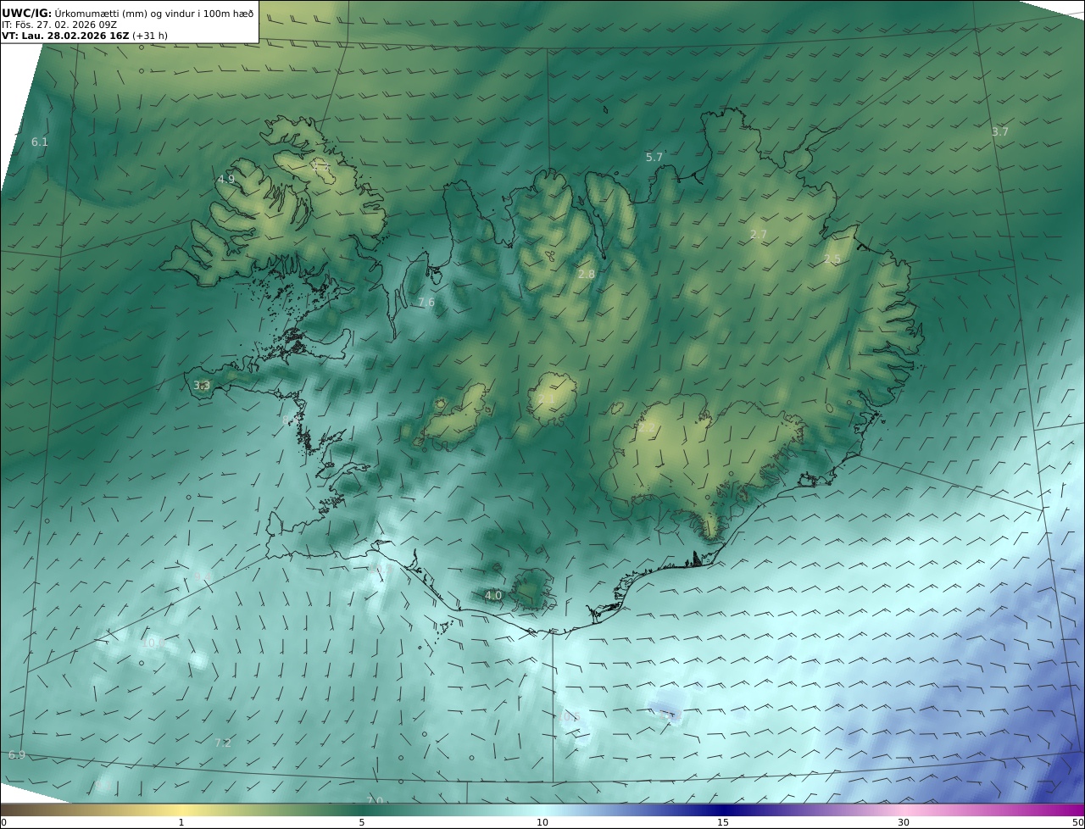Click the '2.5' value in east Iceland
The height and width of the screenshot is (829, 1085).
point(832,259)
